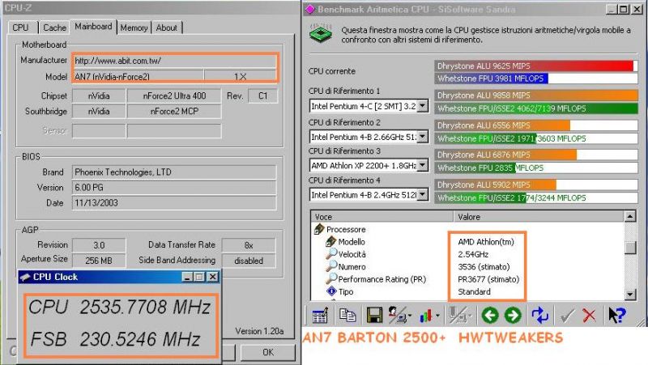This screenshot has height=365, width=648.
Task: Click the bar chart icon
Action: 426,316
